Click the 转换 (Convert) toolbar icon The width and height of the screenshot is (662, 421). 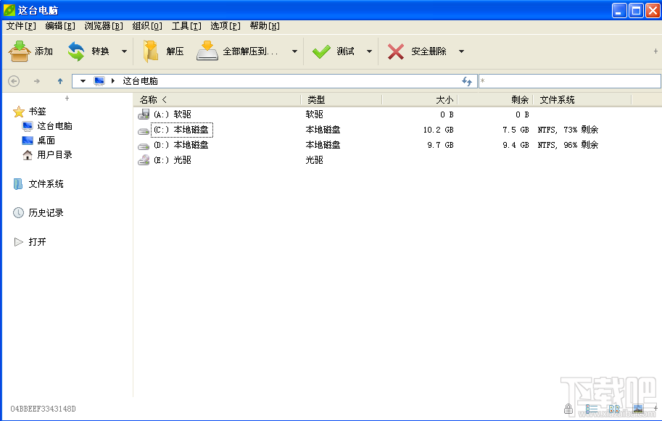coord(76,51)
